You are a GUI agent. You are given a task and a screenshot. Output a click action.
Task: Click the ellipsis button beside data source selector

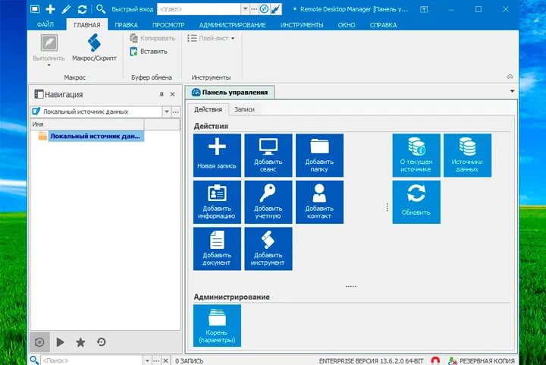[176, 112]
